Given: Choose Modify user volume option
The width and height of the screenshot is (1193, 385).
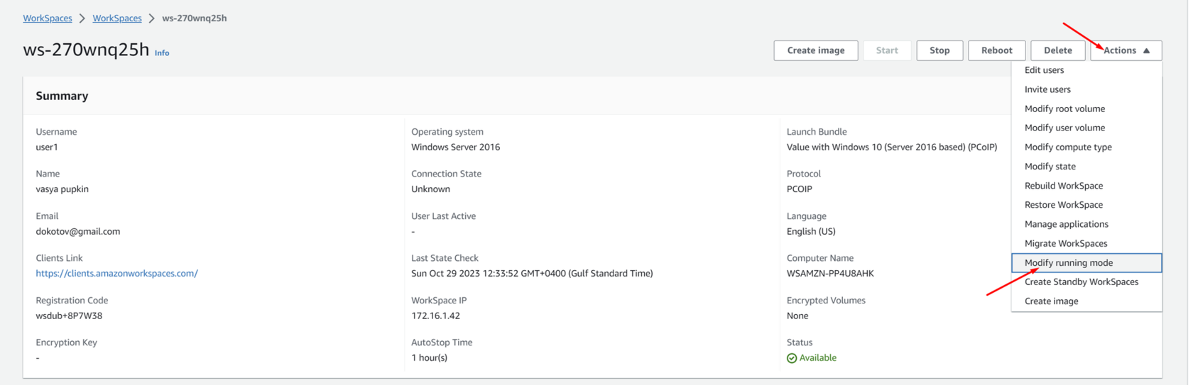Looking at the screenshot, I should pos(1086,128).
